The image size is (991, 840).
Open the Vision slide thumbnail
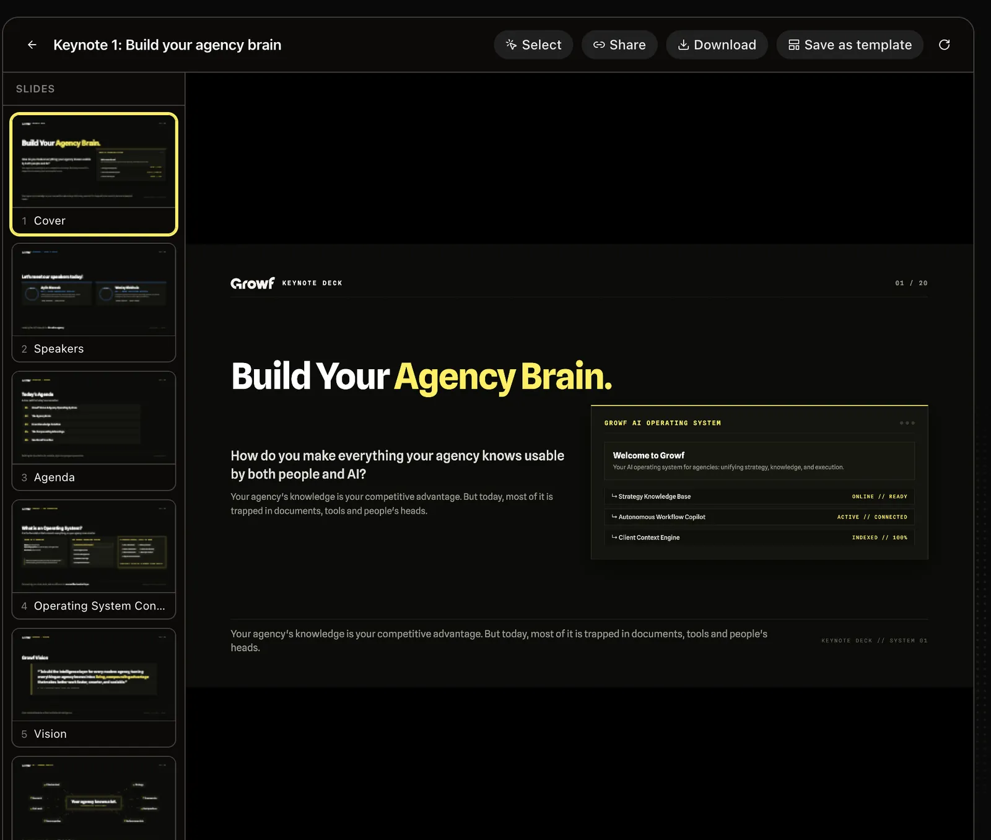tap(94, 688)
